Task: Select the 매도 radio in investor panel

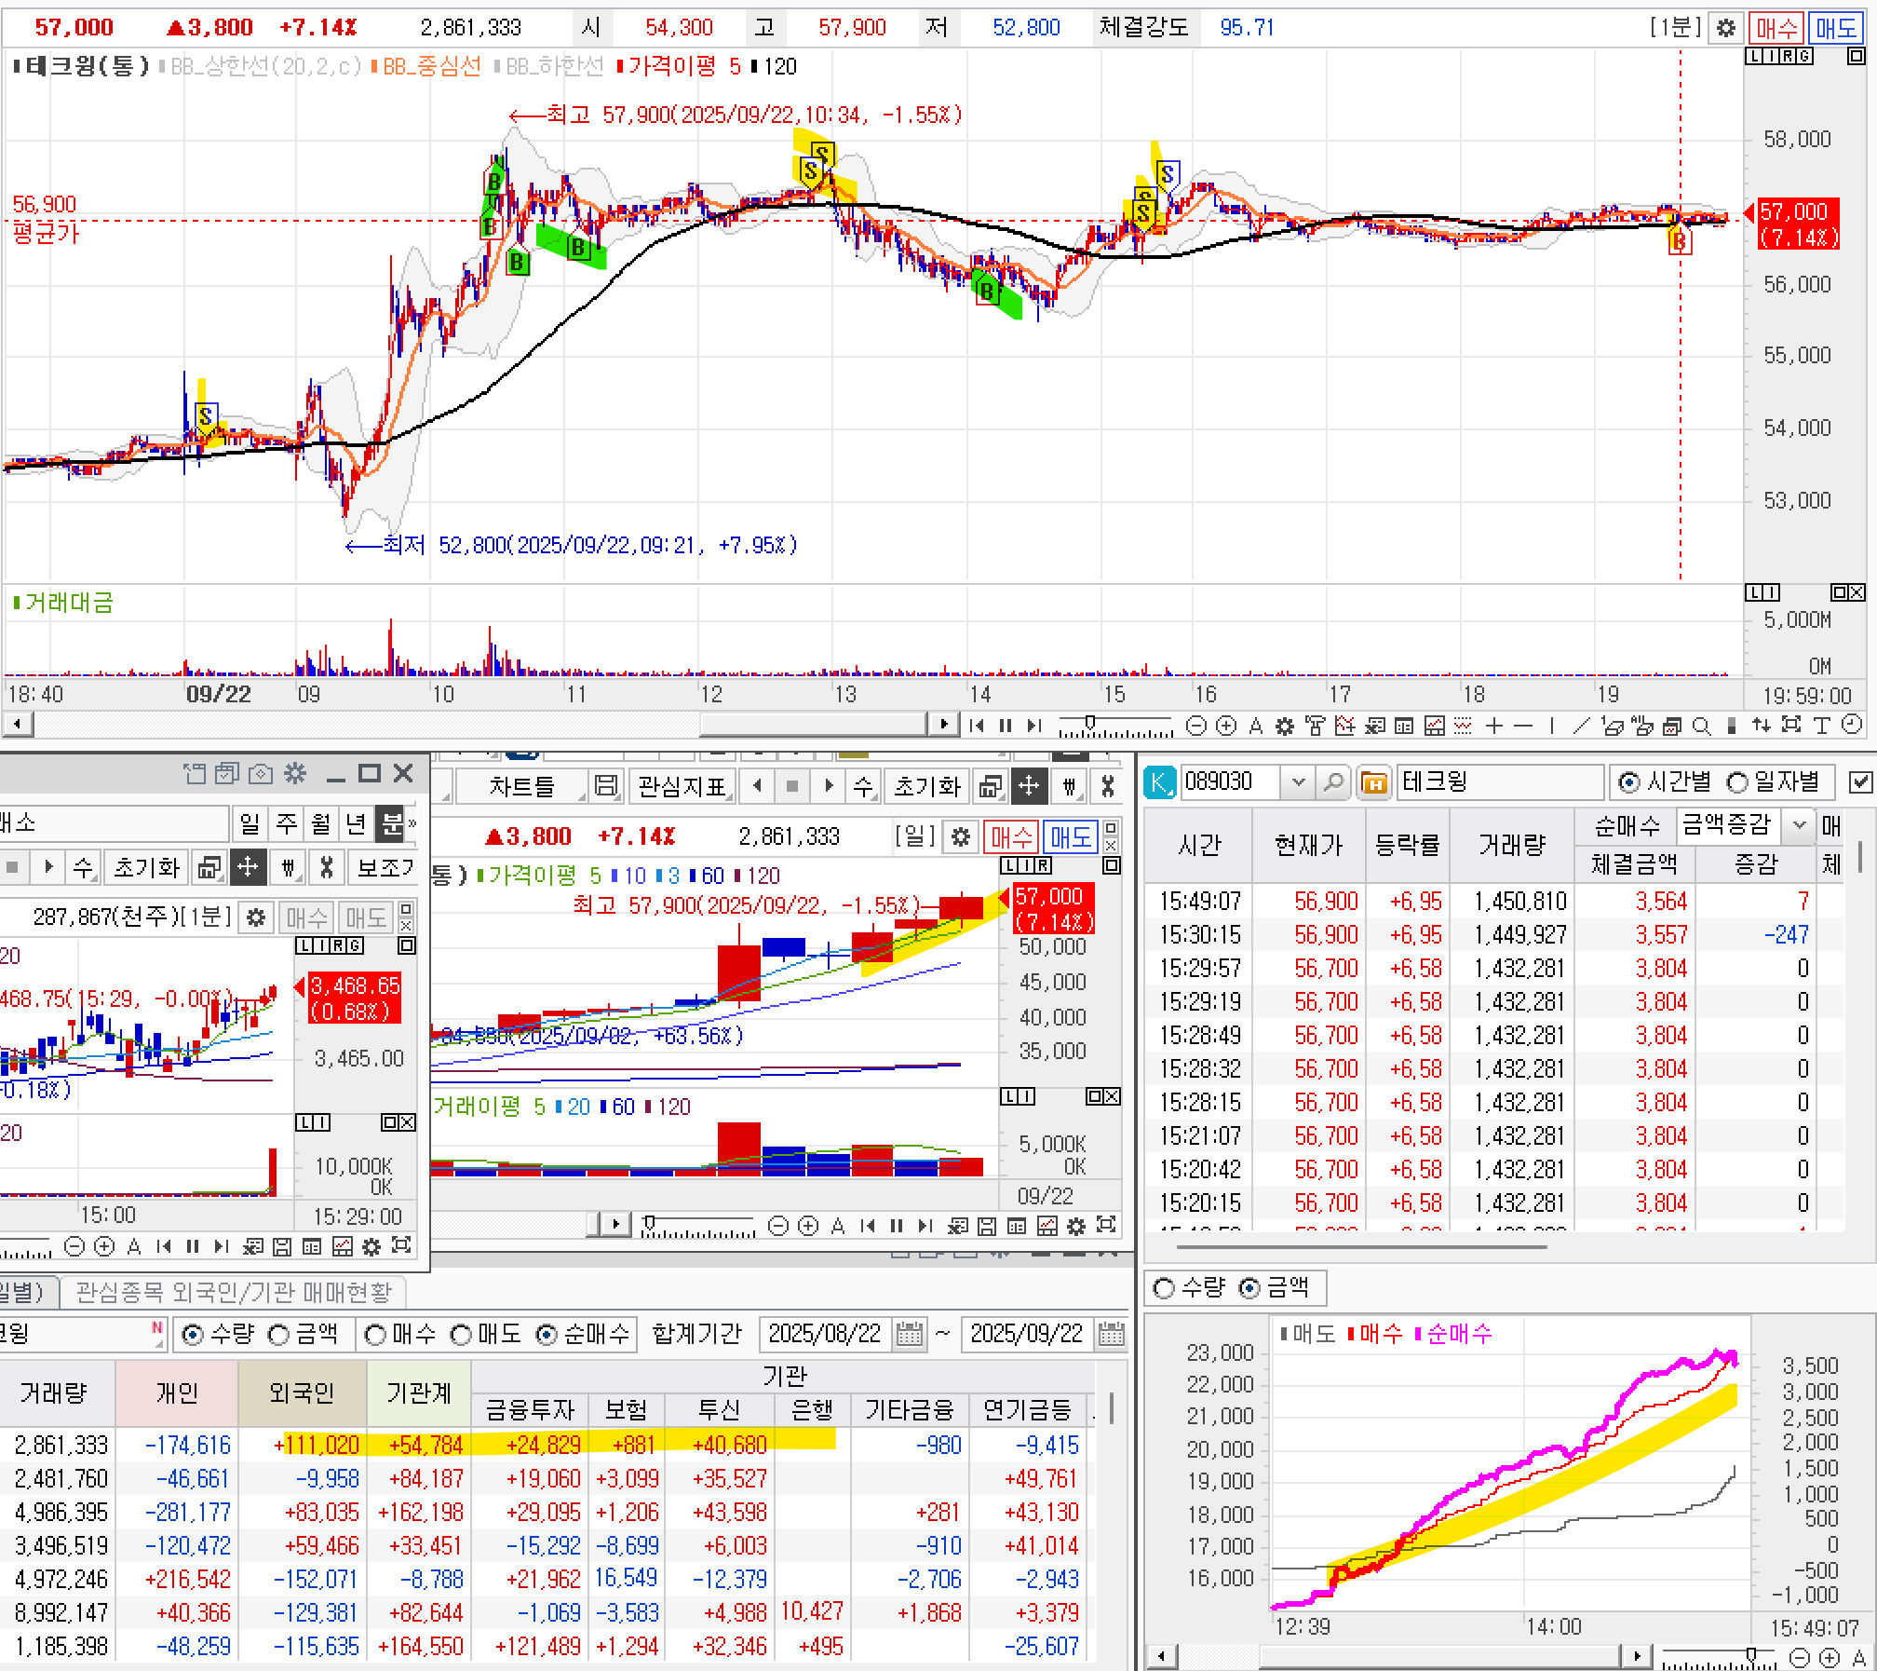Action: click(462, 1335)
